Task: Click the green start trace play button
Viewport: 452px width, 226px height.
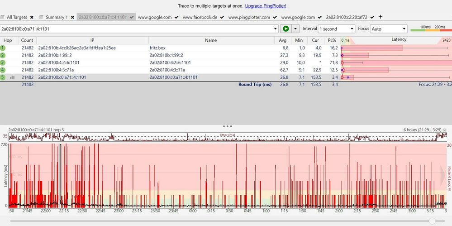Action: [x=285, y=29]
